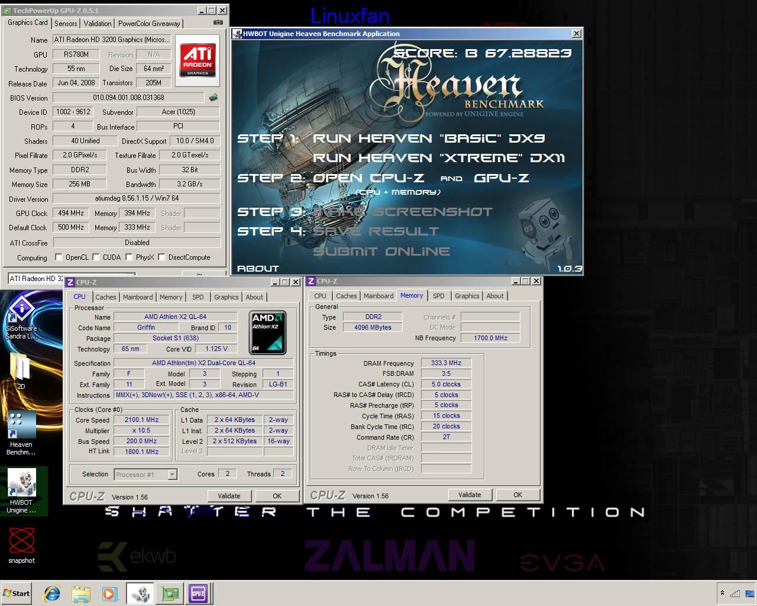The width and height of the screenshot is (757, 606).
Task: Click the HWBOT window title icon
Action: (238, 34)
